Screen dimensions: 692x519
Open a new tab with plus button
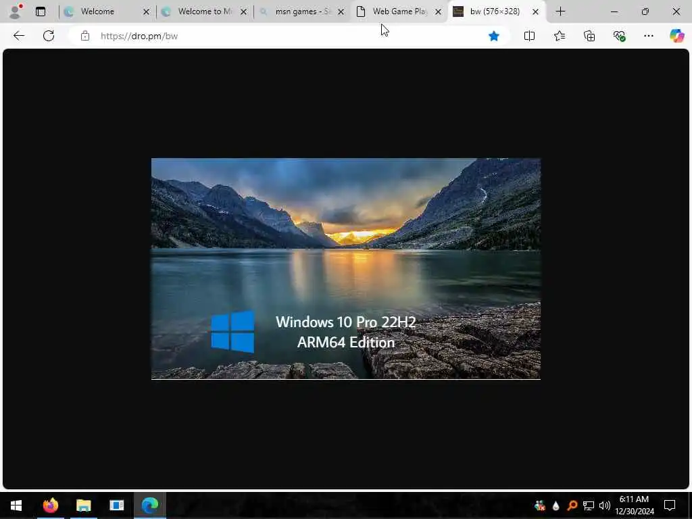[x=560, y=11]
